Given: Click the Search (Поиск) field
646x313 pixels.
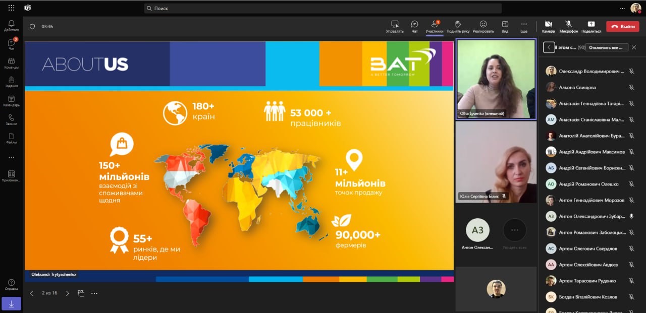Looking at the screenshot, I should pos(323,8).
